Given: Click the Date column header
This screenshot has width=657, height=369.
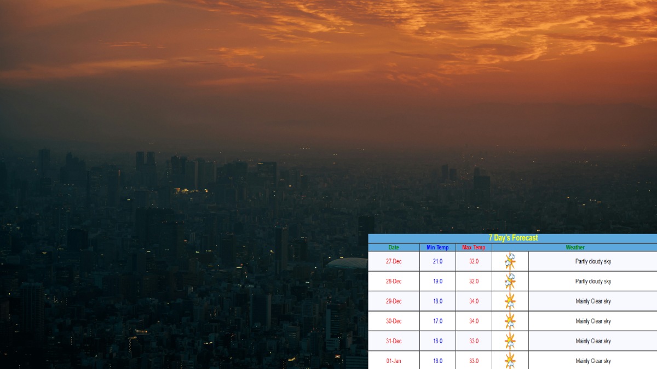Looking at the screenshot, I should click(394, 248).
